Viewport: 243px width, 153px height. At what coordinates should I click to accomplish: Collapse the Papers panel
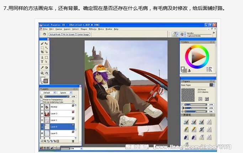(x=182, y=81)
